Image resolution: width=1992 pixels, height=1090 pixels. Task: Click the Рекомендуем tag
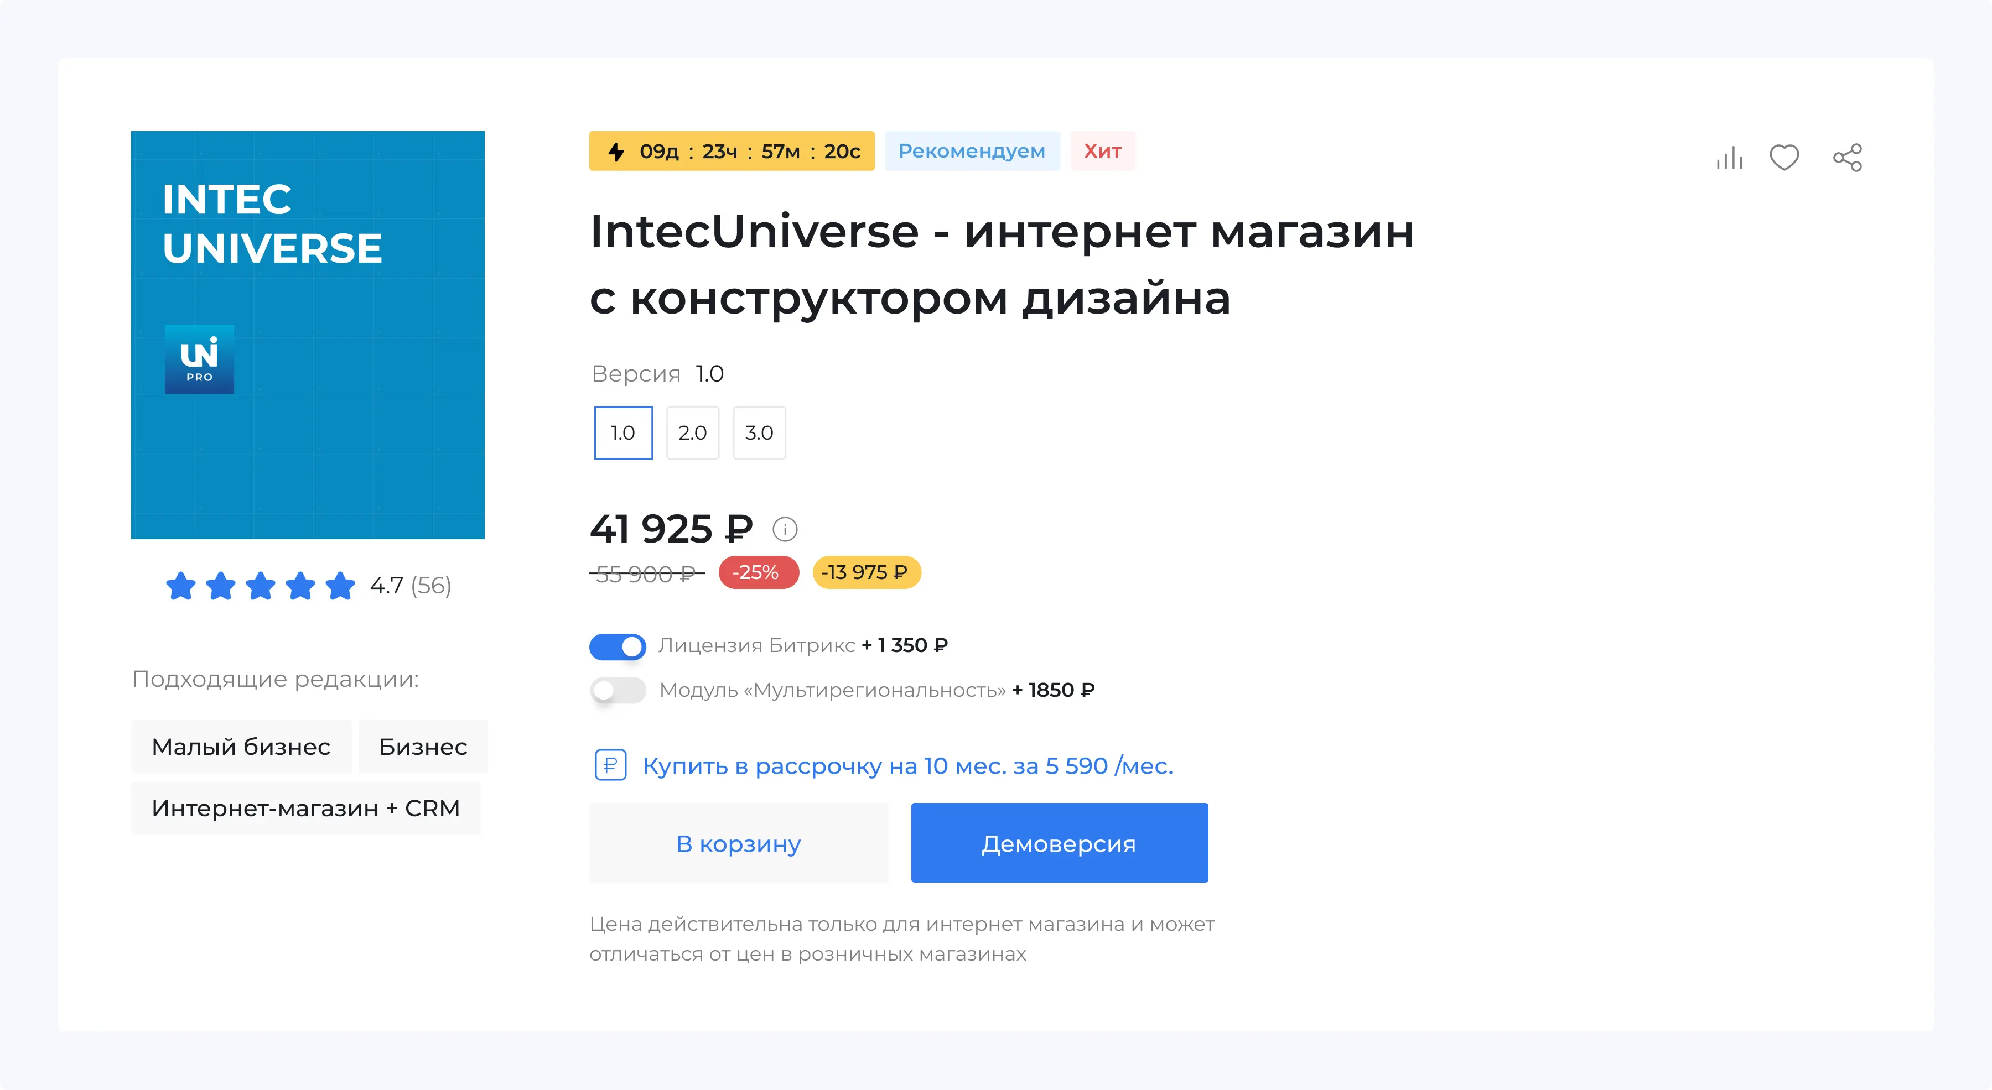(972, 151)
